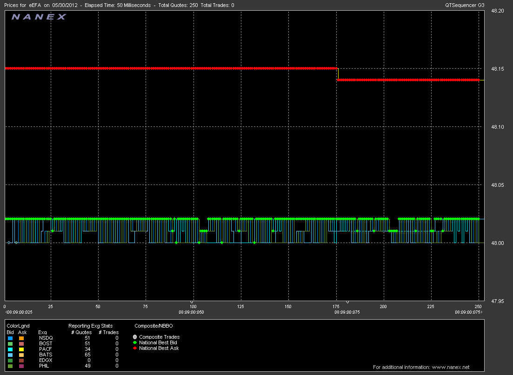Click the triangle marker above 08:09:00:075 near 175
The height and width of the screenshot is (375, 513).
tap(347, 302)
